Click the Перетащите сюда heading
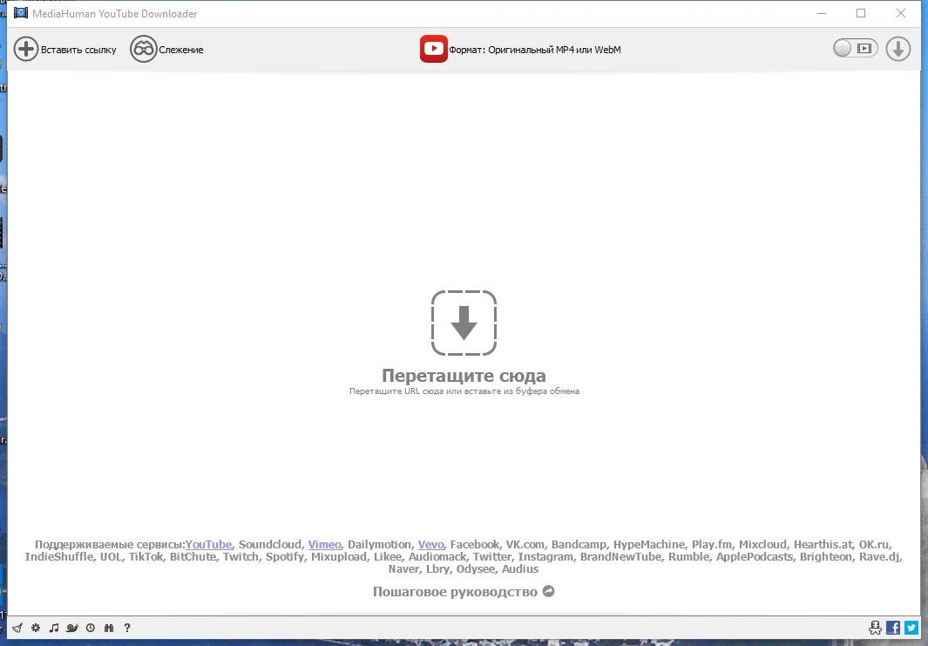 (464, 376)
